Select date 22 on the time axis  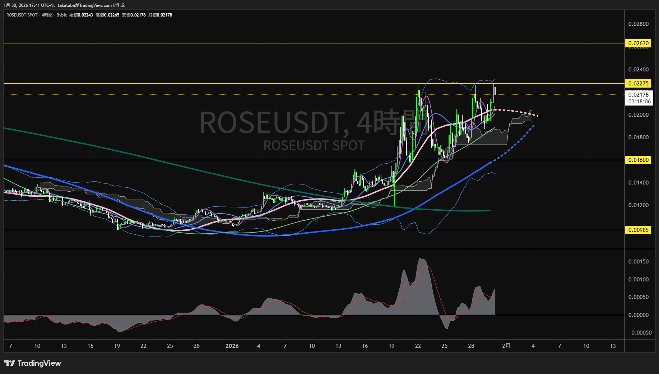(418, 346)
